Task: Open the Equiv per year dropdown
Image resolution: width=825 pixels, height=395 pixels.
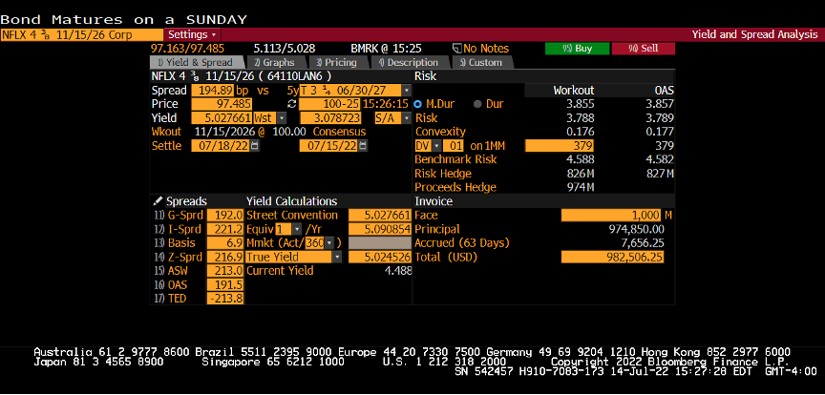Action: [x=297, y=229]
